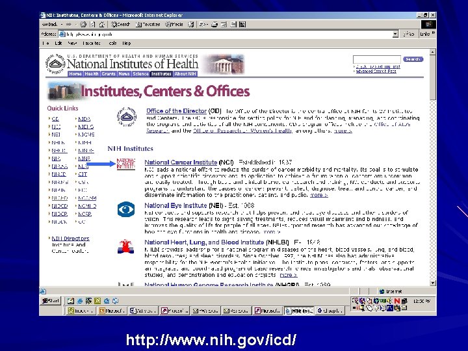Open the File menu

coord(45,44)
